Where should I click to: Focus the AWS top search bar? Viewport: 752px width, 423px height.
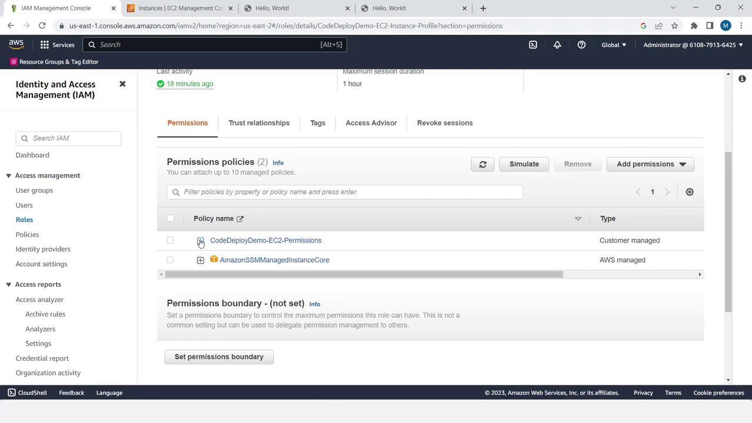215,45
